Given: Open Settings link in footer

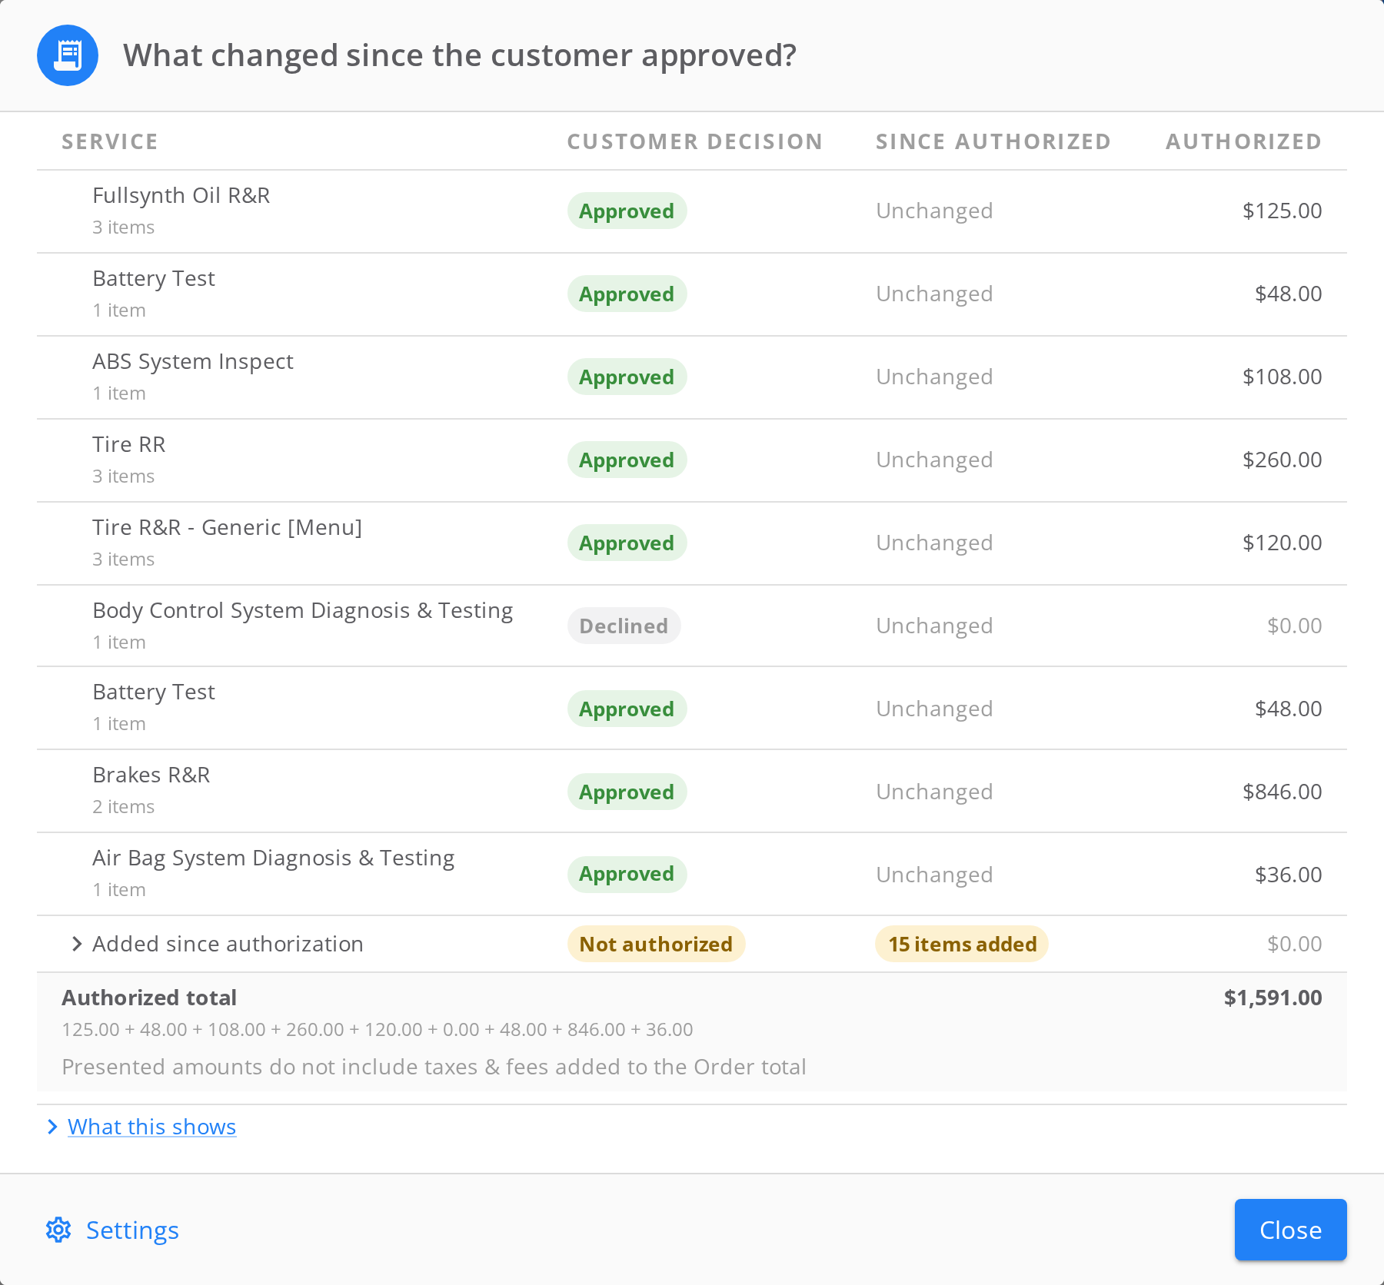Looking at the screenshot, I should pyautogui.click(x=132, y=1230).
